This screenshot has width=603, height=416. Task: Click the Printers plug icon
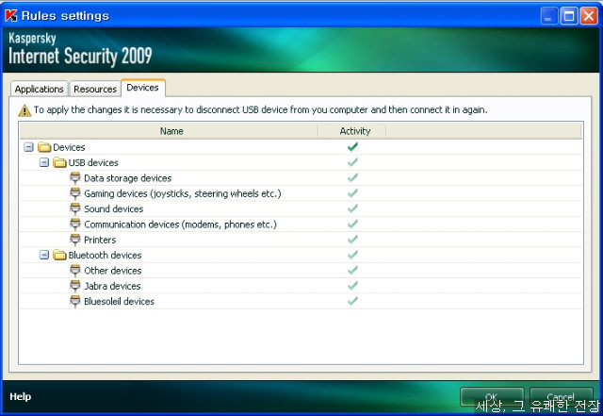point(75,240)
